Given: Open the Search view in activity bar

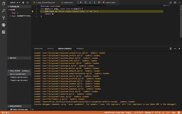Looking at the screenshot, I should tap(3, 11).
